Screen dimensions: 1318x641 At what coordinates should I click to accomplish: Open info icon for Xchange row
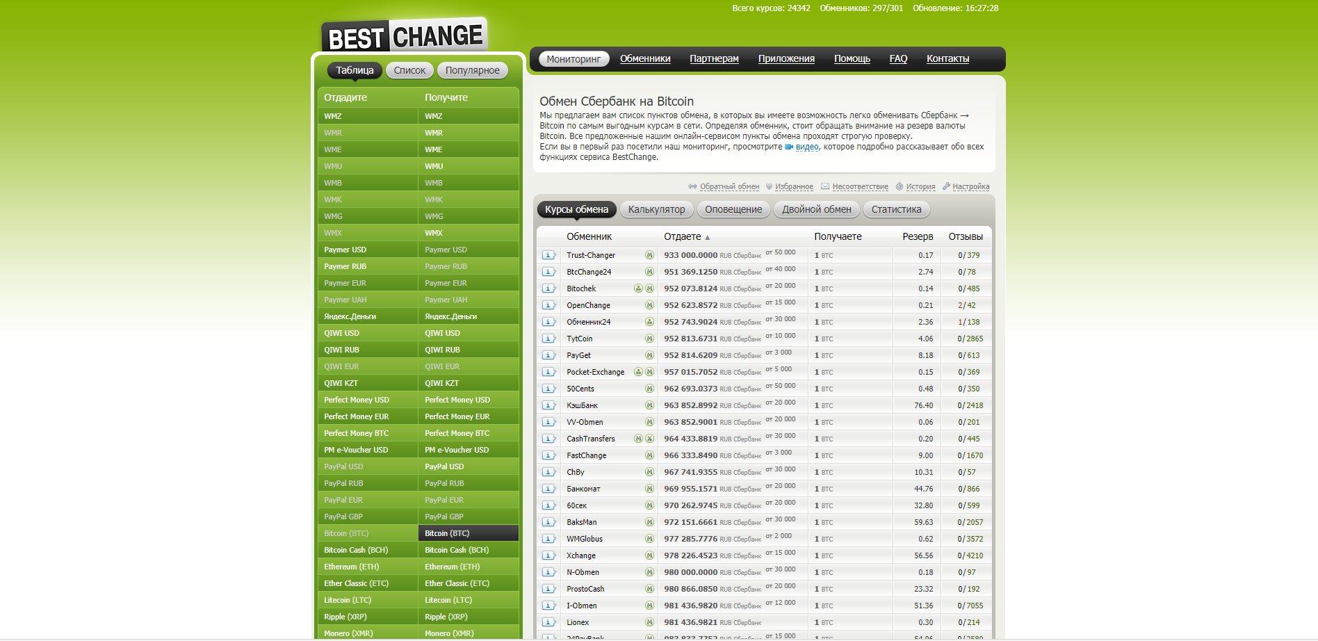(548, 555)
